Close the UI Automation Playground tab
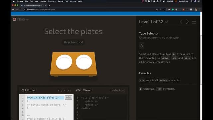Image resolution: width=213 pixels, height=120 pixels. pyautogui.click(x=45, y=5)
